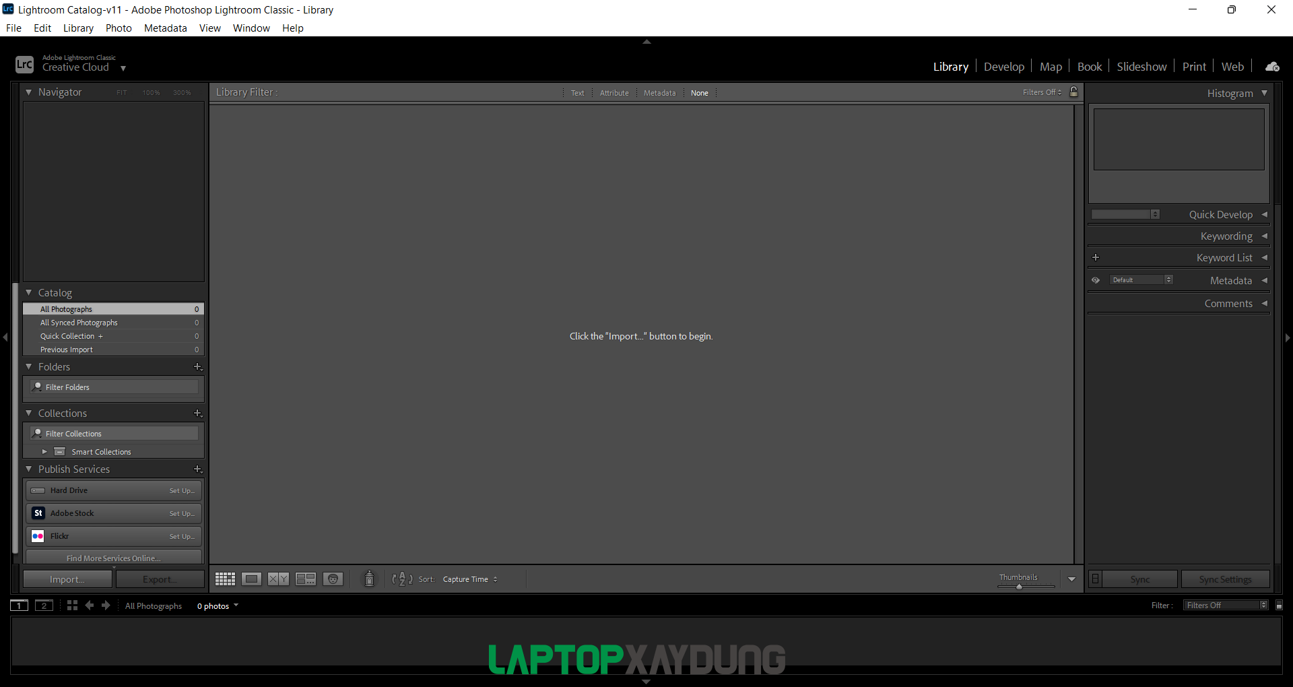Click the Import button
The width and height of the screenshot is (1293, 687).
tap(67, 579)
